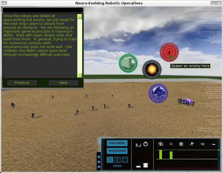This screenshot has height=173, width=223.
Task: Click the green plus at reward scale top
Action: 219,150
